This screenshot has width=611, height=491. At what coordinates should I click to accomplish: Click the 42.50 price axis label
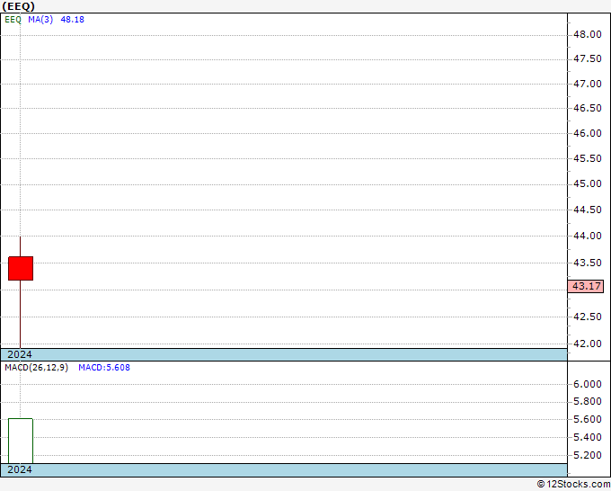588,317
